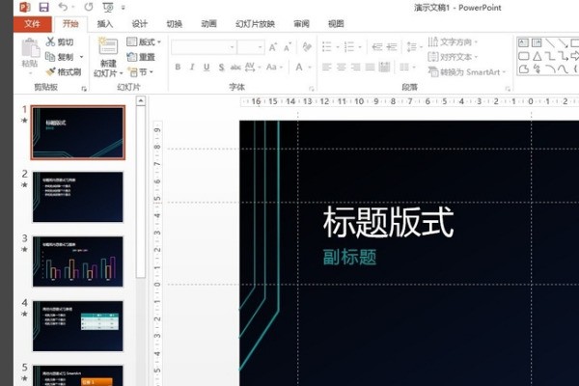The image size is (579, 386).
Task: Select the Arc shape
Action: click(550, 69)
